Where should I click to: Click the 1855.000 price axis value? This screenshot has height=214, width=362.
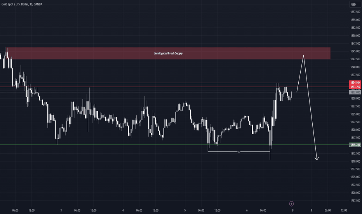point(355,20)
